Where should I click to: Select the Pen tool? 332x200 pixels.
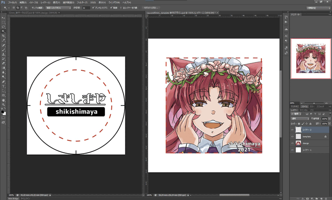pyautogui.click(x=3, y=81)
